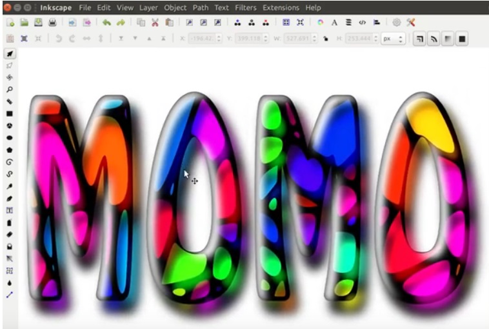
Task: Undo with the green back arrow
Action: tap(106, 23)
